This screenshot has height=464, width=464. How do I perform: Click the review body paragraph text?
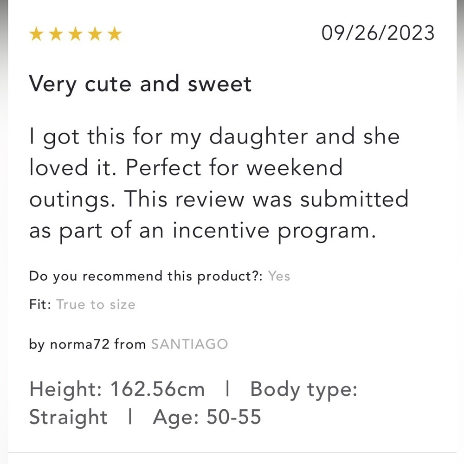click(x=219, y=183)
